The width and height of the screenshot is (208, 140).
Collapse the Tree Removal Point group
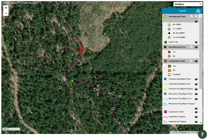tap(191, 16)
